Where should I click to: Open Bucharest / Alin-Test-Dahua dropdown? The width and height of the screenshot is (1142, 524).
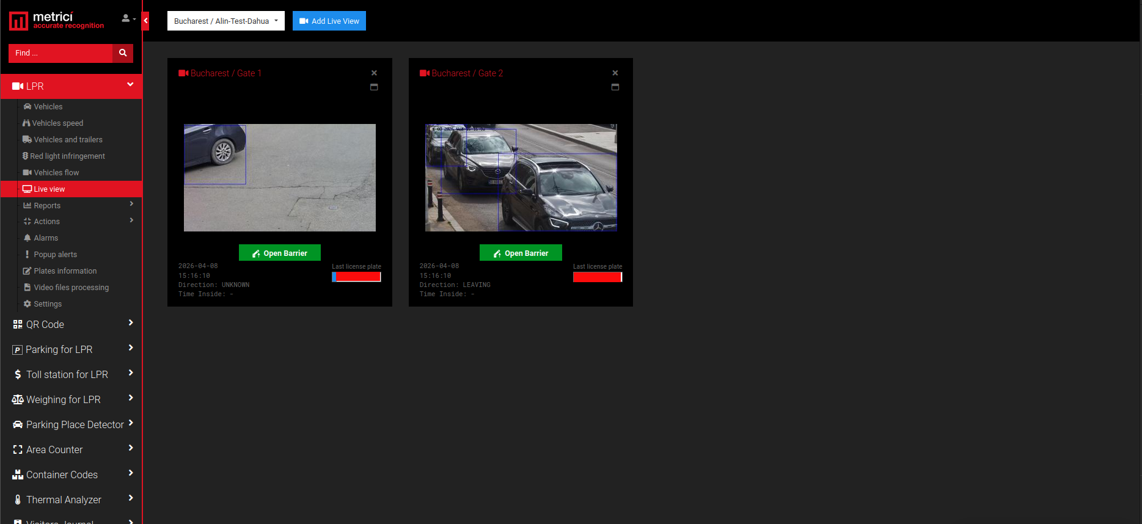[226, 21]
